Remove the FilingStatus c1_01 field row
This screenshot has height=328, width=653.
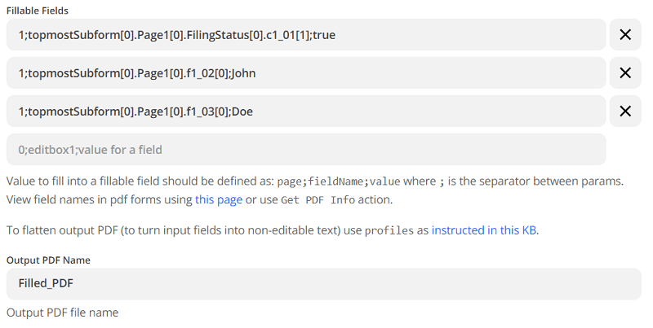tap(625, 35)
